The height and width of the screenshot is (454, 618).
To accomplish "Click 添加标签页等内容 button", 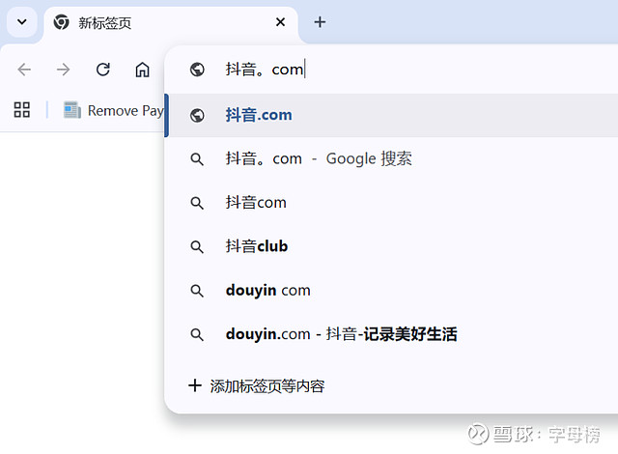I will [x=257, y=385].
